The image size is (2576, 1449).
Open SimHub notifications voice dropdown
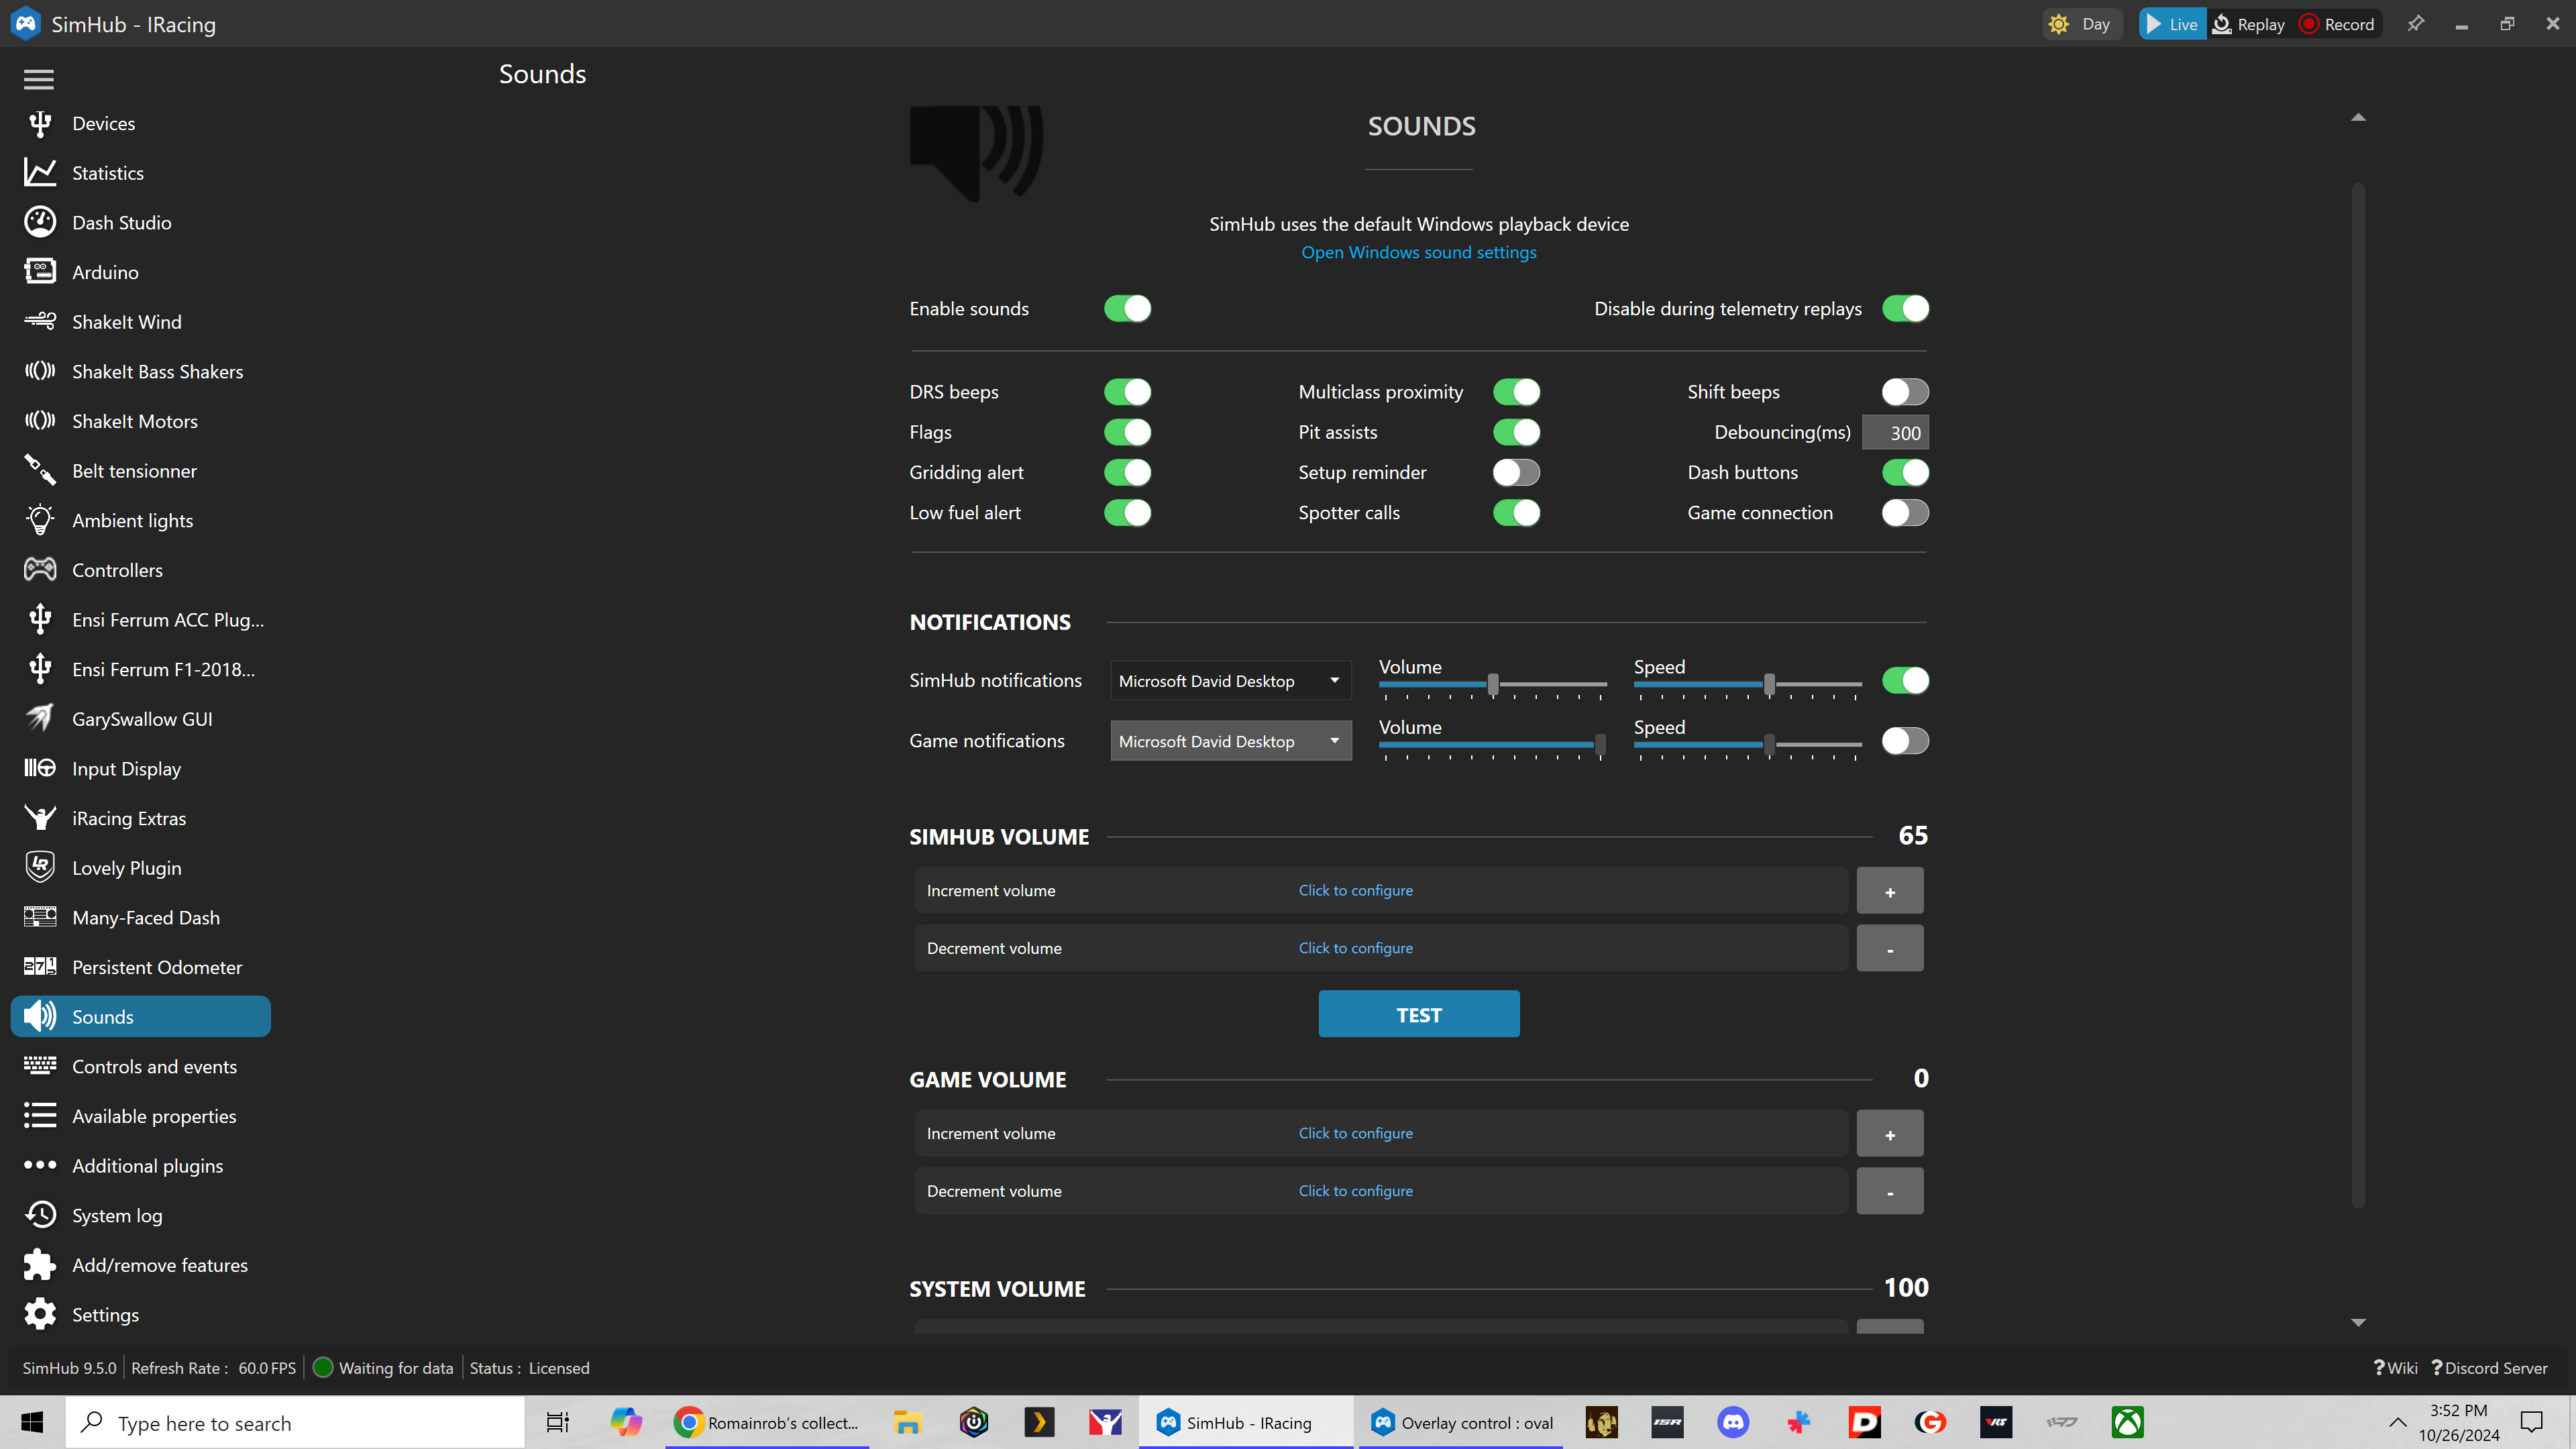tap(1231, 681)
